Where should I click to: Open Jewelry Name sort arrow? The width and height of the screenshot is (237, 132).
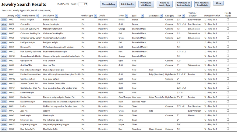click(x=37, y=16)
